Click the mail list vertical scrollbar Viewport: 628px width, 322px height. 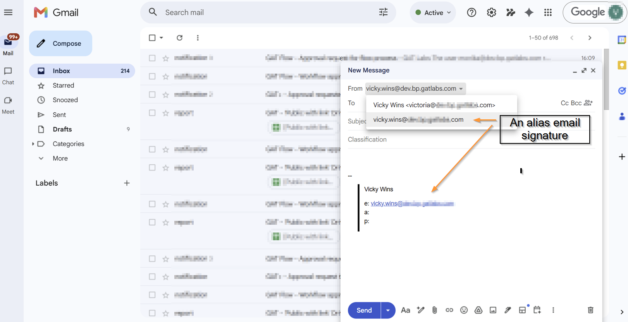[x=606, y=79]
